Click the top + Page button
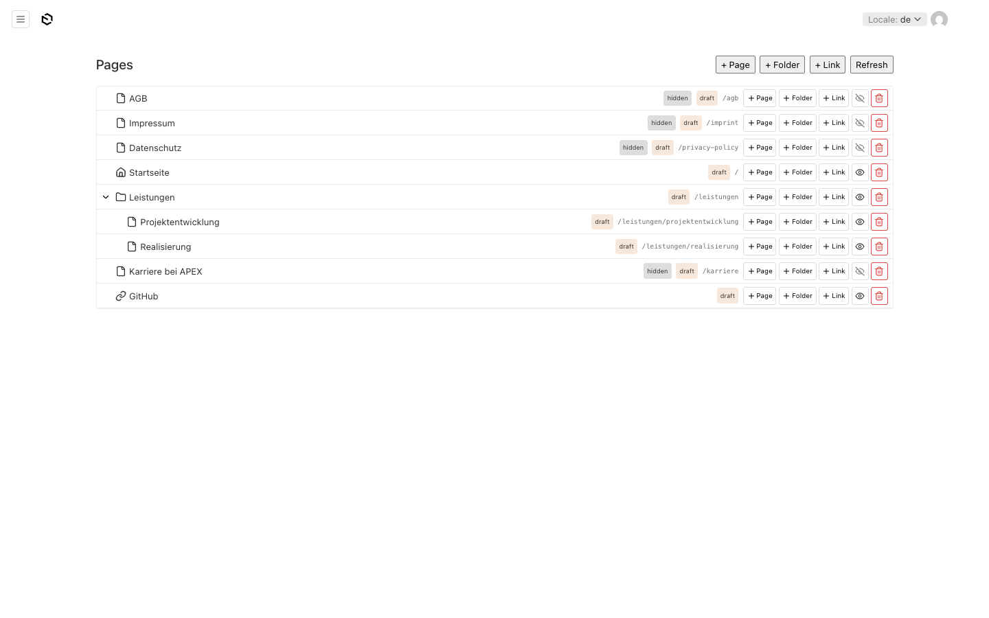The height and width of the screenshot is (618, 989). pos(736,65)
